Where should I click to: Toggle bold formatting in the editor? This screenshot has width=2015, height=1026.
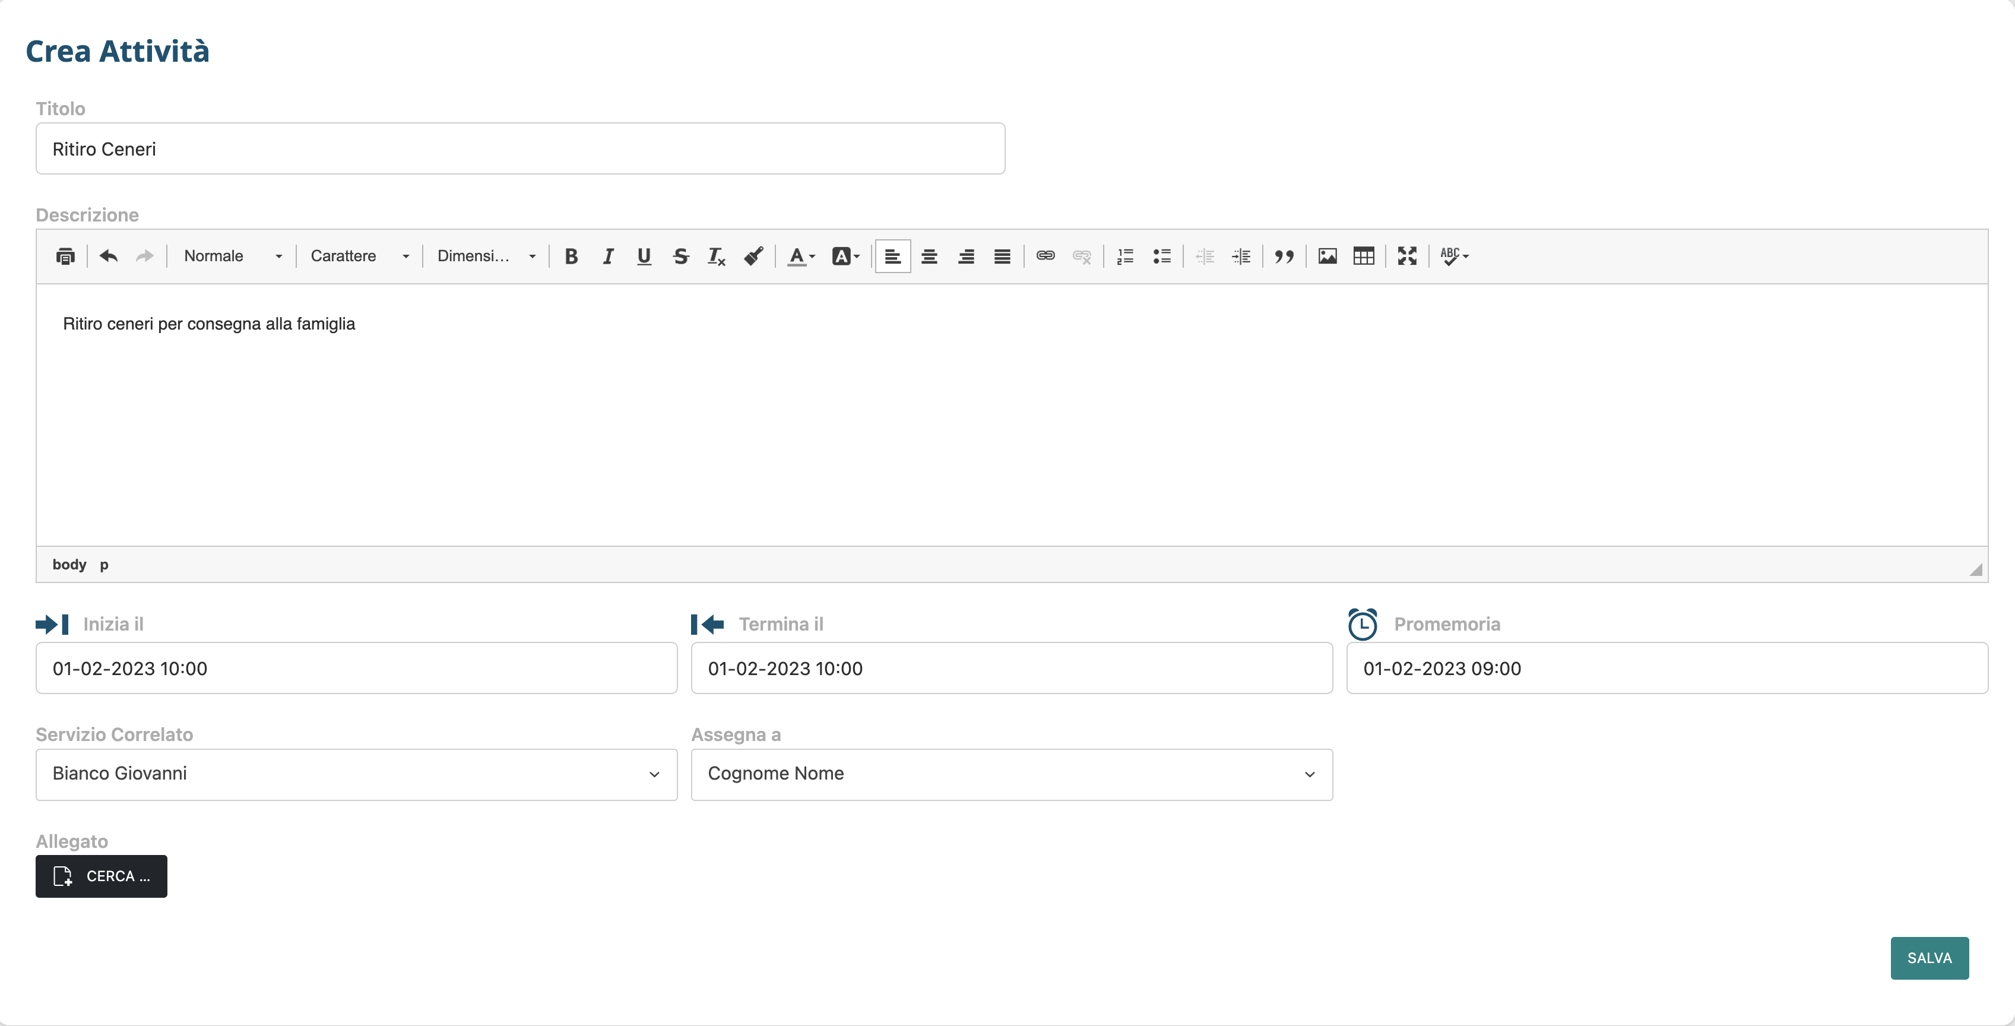click(571, 256)
